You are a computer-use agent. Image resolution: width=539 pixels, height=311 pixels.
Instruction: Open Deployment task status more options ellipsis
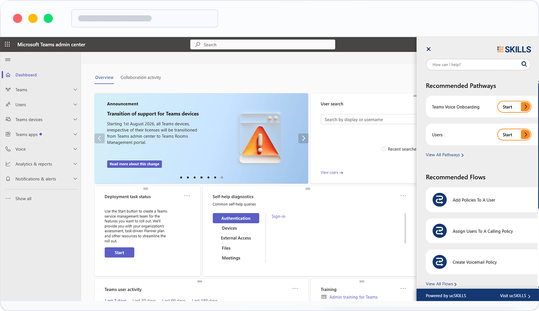coord(187,195)
